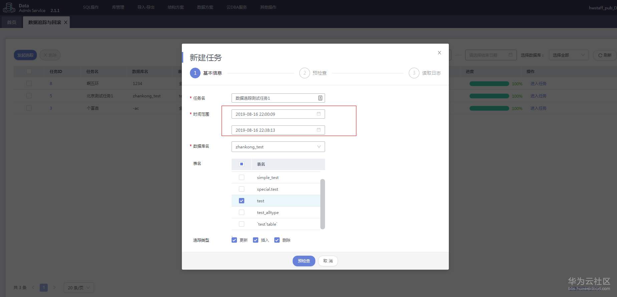The width and height of the screenshot is (617, 297).
Task: Go to next page arrow in pagination
Action: click(x=54, y=287)
